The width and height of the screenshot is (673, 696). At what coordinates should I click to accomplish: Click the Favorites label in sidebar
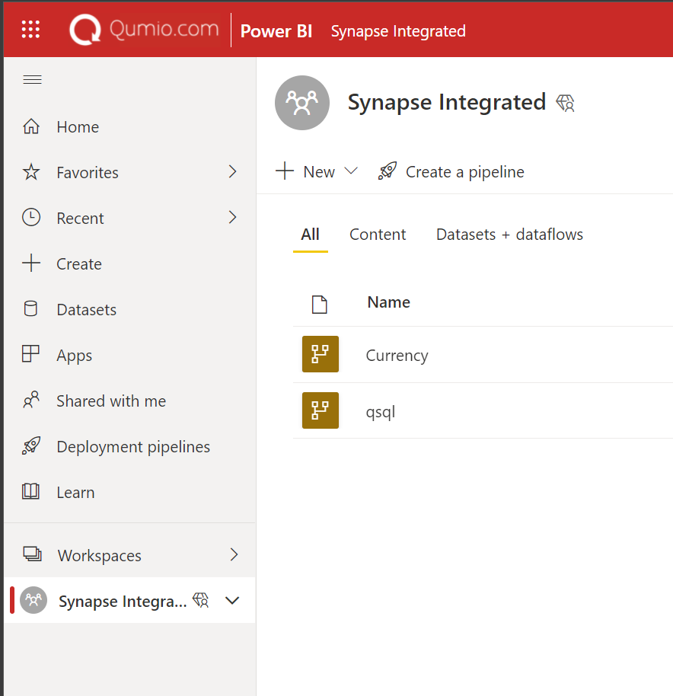tap(88, 172)
